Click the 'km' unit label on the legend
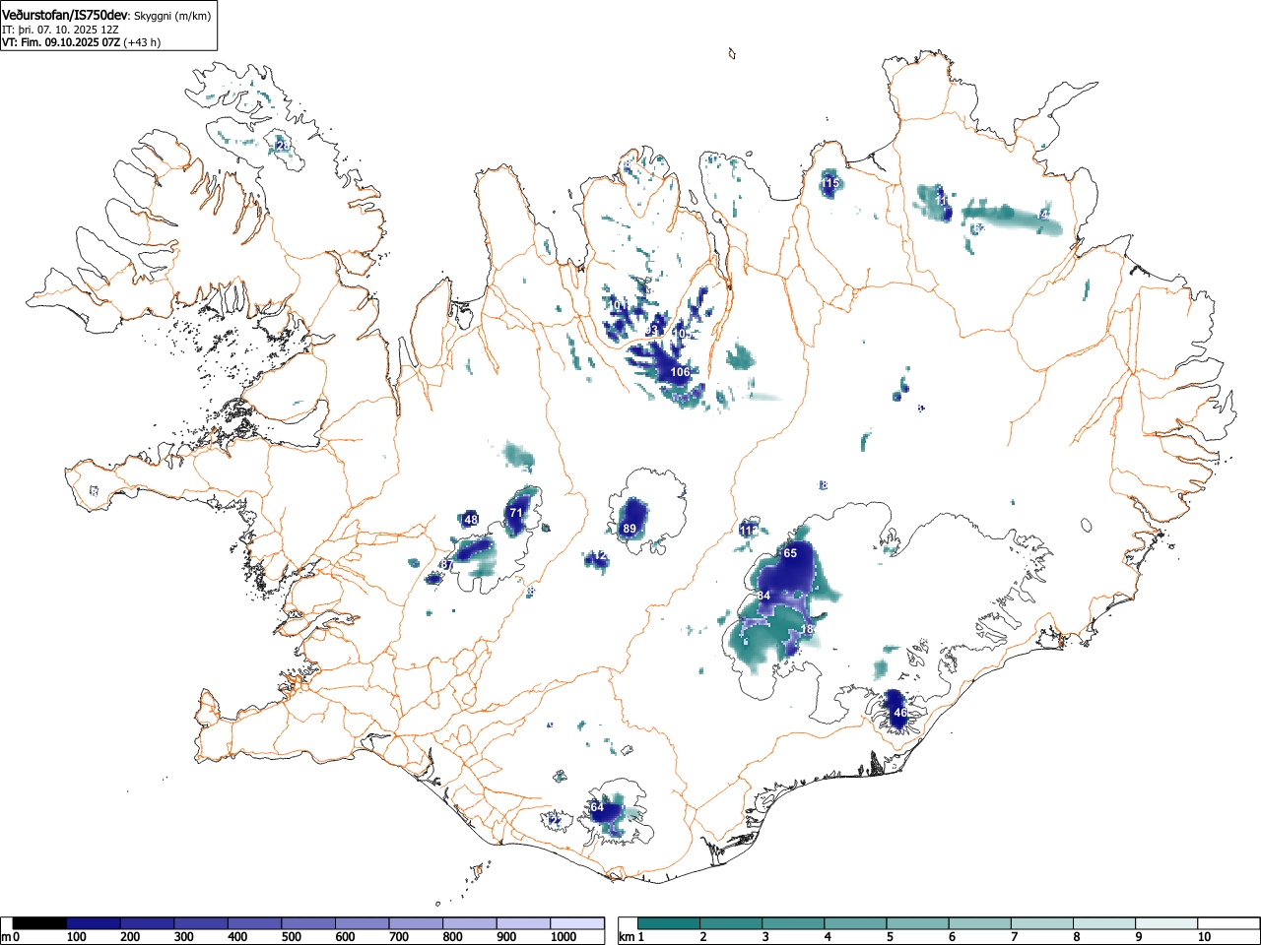Viewport: 1261px width, 945px height. coord(625,937)
